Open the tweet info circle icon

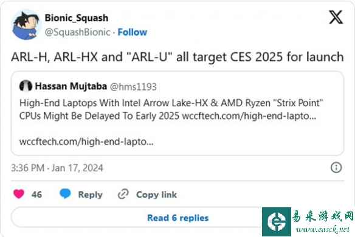(336, 168)
